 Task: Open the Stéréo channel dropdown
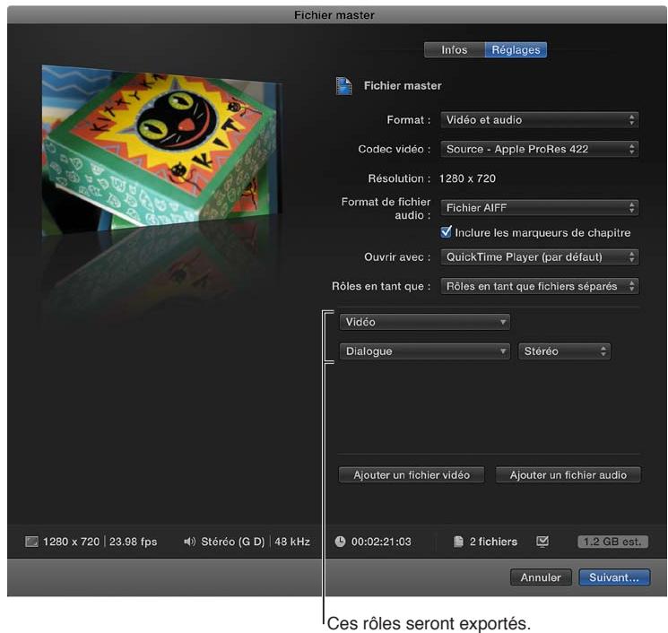[565, 351]
